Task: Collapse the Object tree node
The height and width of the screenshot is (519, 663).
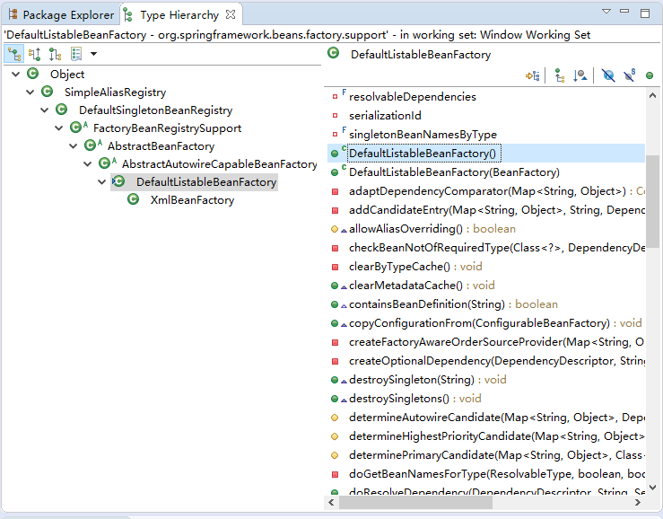Action: 16,75
